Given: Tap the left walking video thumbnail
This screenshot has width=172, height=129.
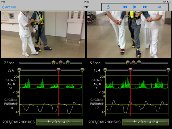Looking at the screenshot, I should (x=43, y=34).
